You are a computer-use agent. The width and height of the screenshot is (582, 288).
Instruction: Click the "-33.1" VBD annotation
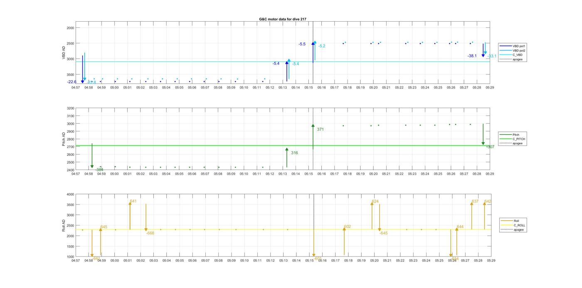click(492, 56)
